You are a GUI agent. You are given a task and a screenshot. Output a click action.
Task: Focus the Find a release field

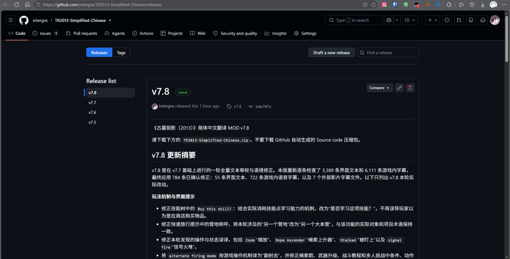[x=388, y=53]
